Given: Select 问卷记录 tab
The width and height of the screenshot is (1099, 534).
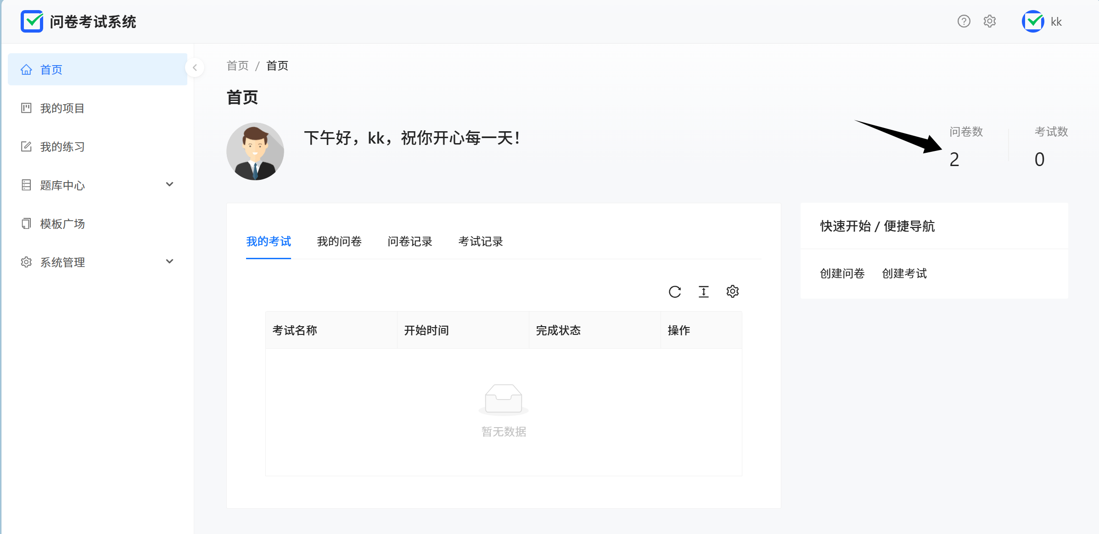Looking at the screenshot, I should click(x=409, y=241).
